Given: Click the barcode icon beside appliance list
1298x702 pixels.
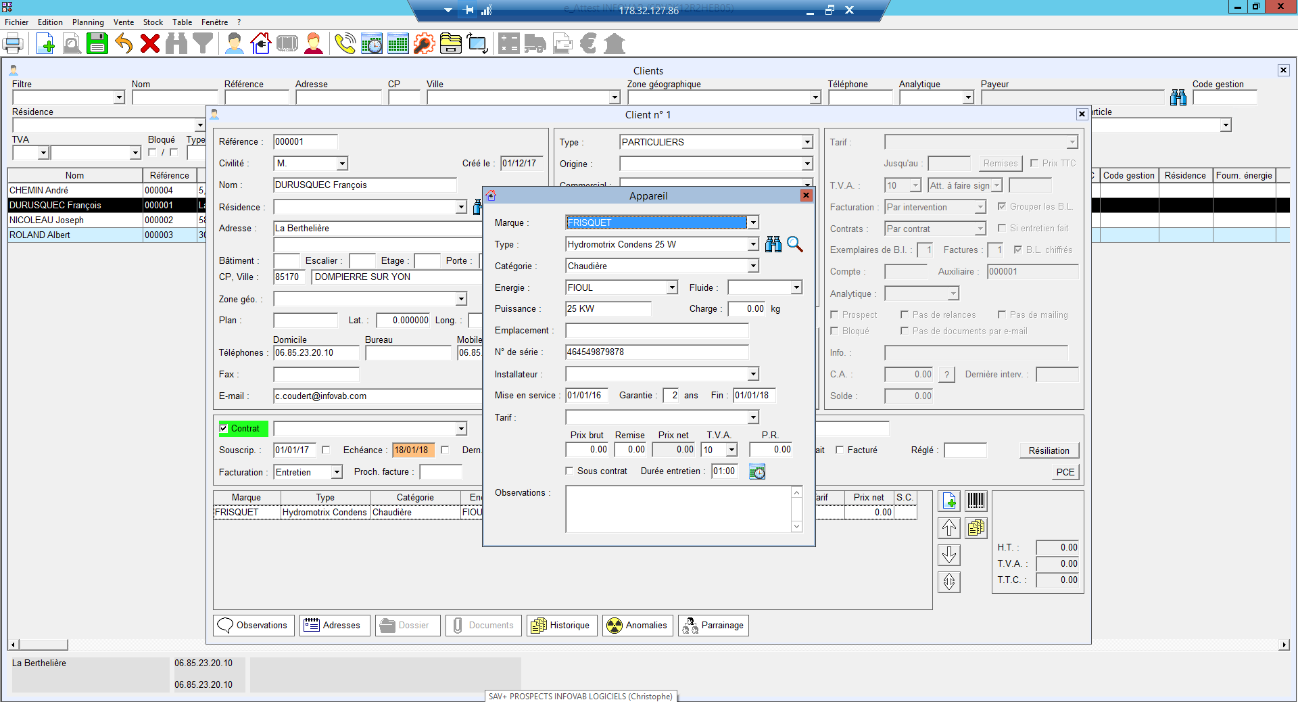Looking at the screenshot, I should [976, 501].
